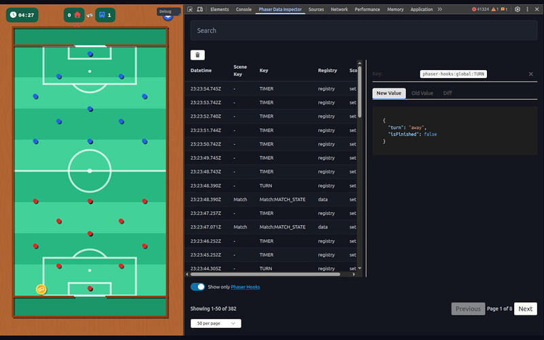Select the Old Value tab

422,93
